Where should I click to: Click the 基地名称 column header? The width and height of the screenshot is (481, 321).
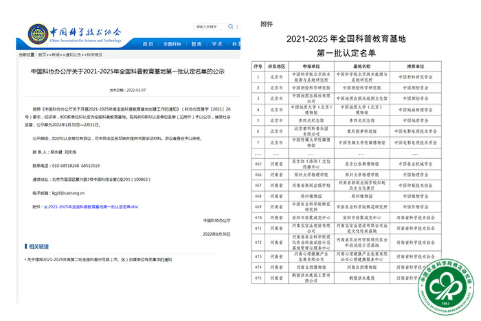362,66
